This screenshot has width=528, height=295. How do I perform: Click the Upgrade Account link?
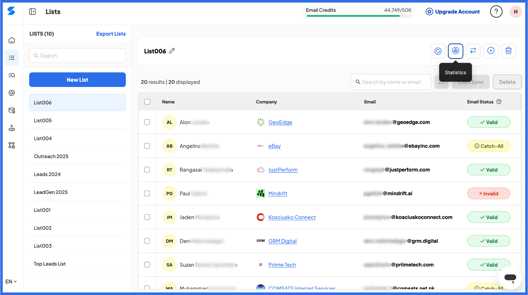[457, 12]
